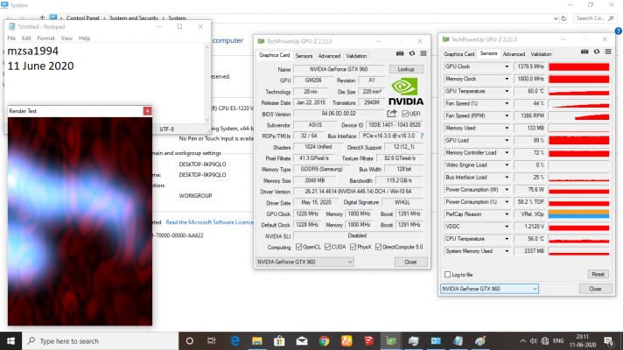The height and width of the screenshot is (350, 623).
Task: Expand Memory Clock sensor dropdown
Action: coord(507,79)
